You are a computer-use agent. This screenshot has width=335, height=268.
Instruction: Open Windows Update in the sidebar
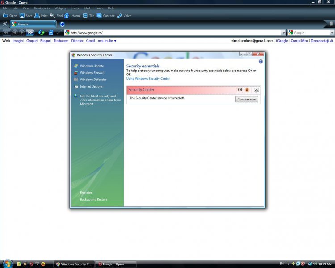pos(92,66)
